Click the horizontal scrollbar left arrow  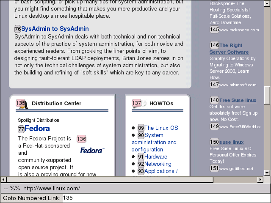(x=3, y=179)
